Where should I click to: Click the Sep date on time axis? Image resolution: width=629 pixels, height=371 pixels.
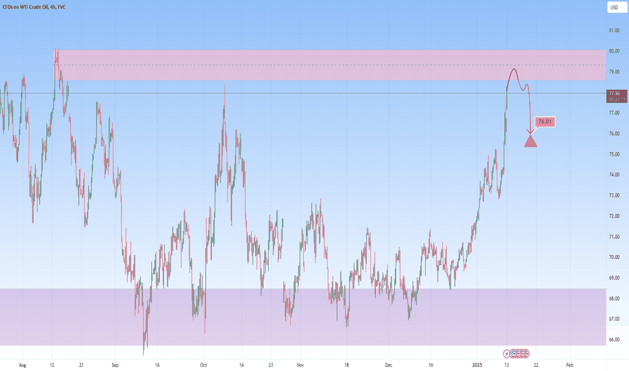(115, 365)
